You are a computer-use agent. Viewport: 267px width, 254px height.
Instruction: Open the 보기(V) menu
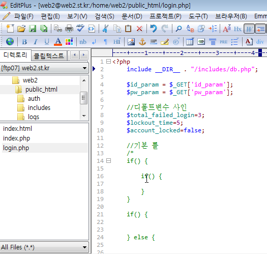(x=77, y=16)
